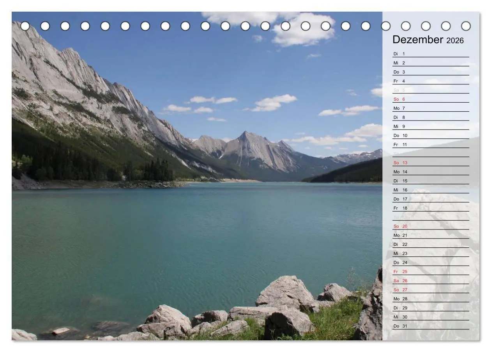Select the 'Fr 11' calendar row
The image size is (491, 352).
(431, 144)
